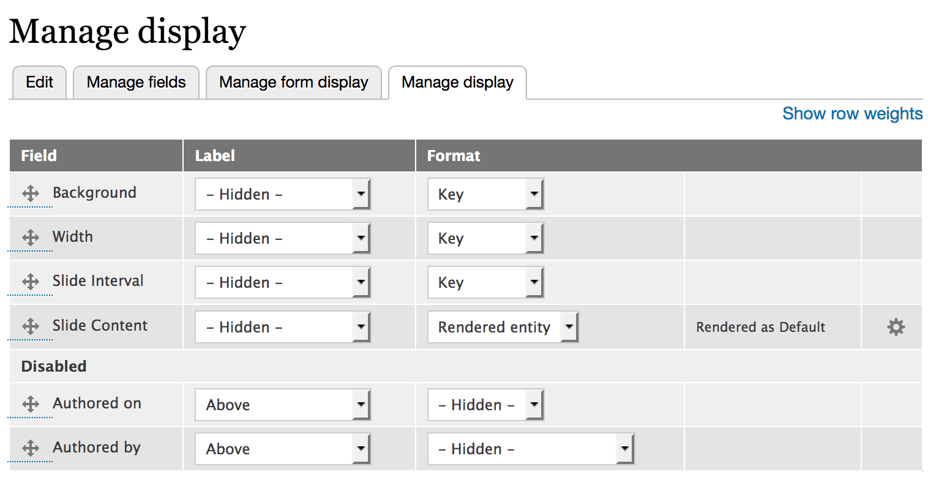Open the Manage form display tab
928x480 pixels.
(294, 82)
